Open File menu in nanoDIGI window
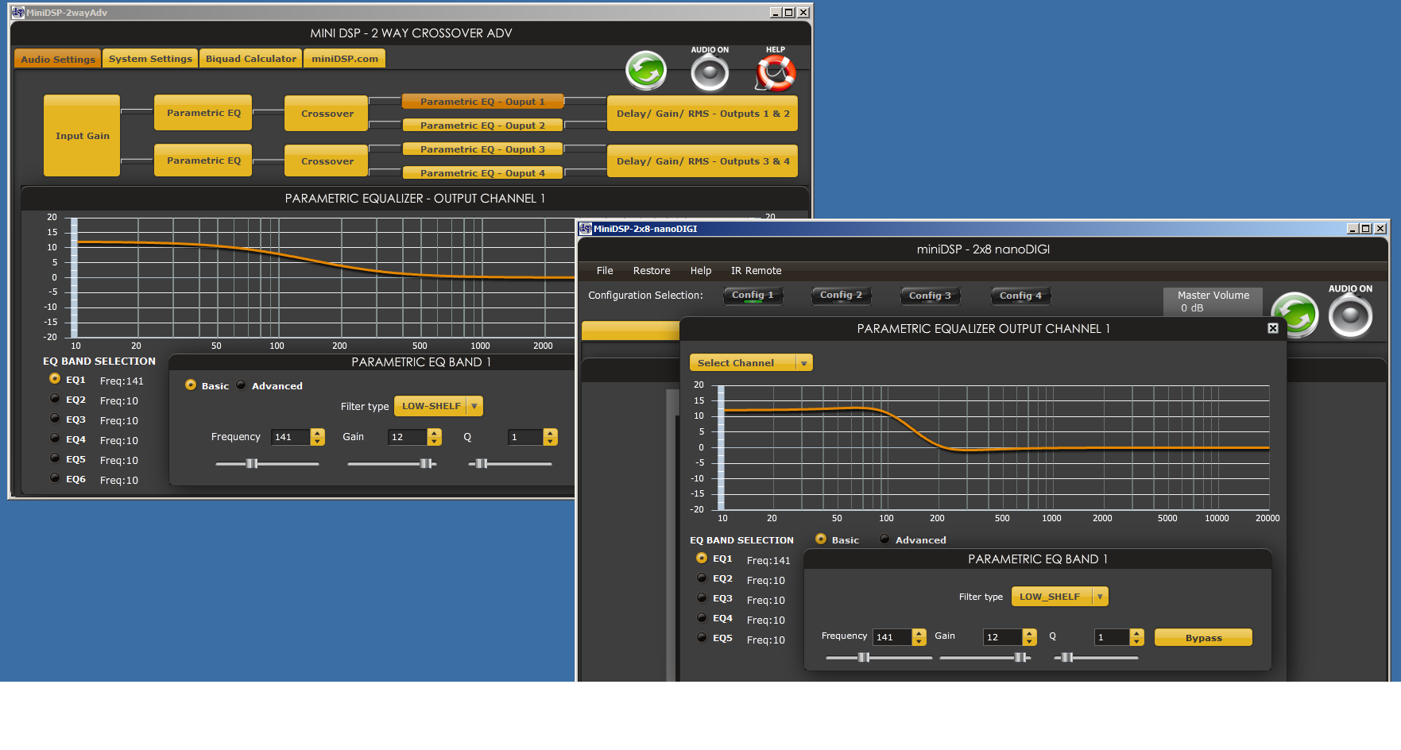 point(605,271)
